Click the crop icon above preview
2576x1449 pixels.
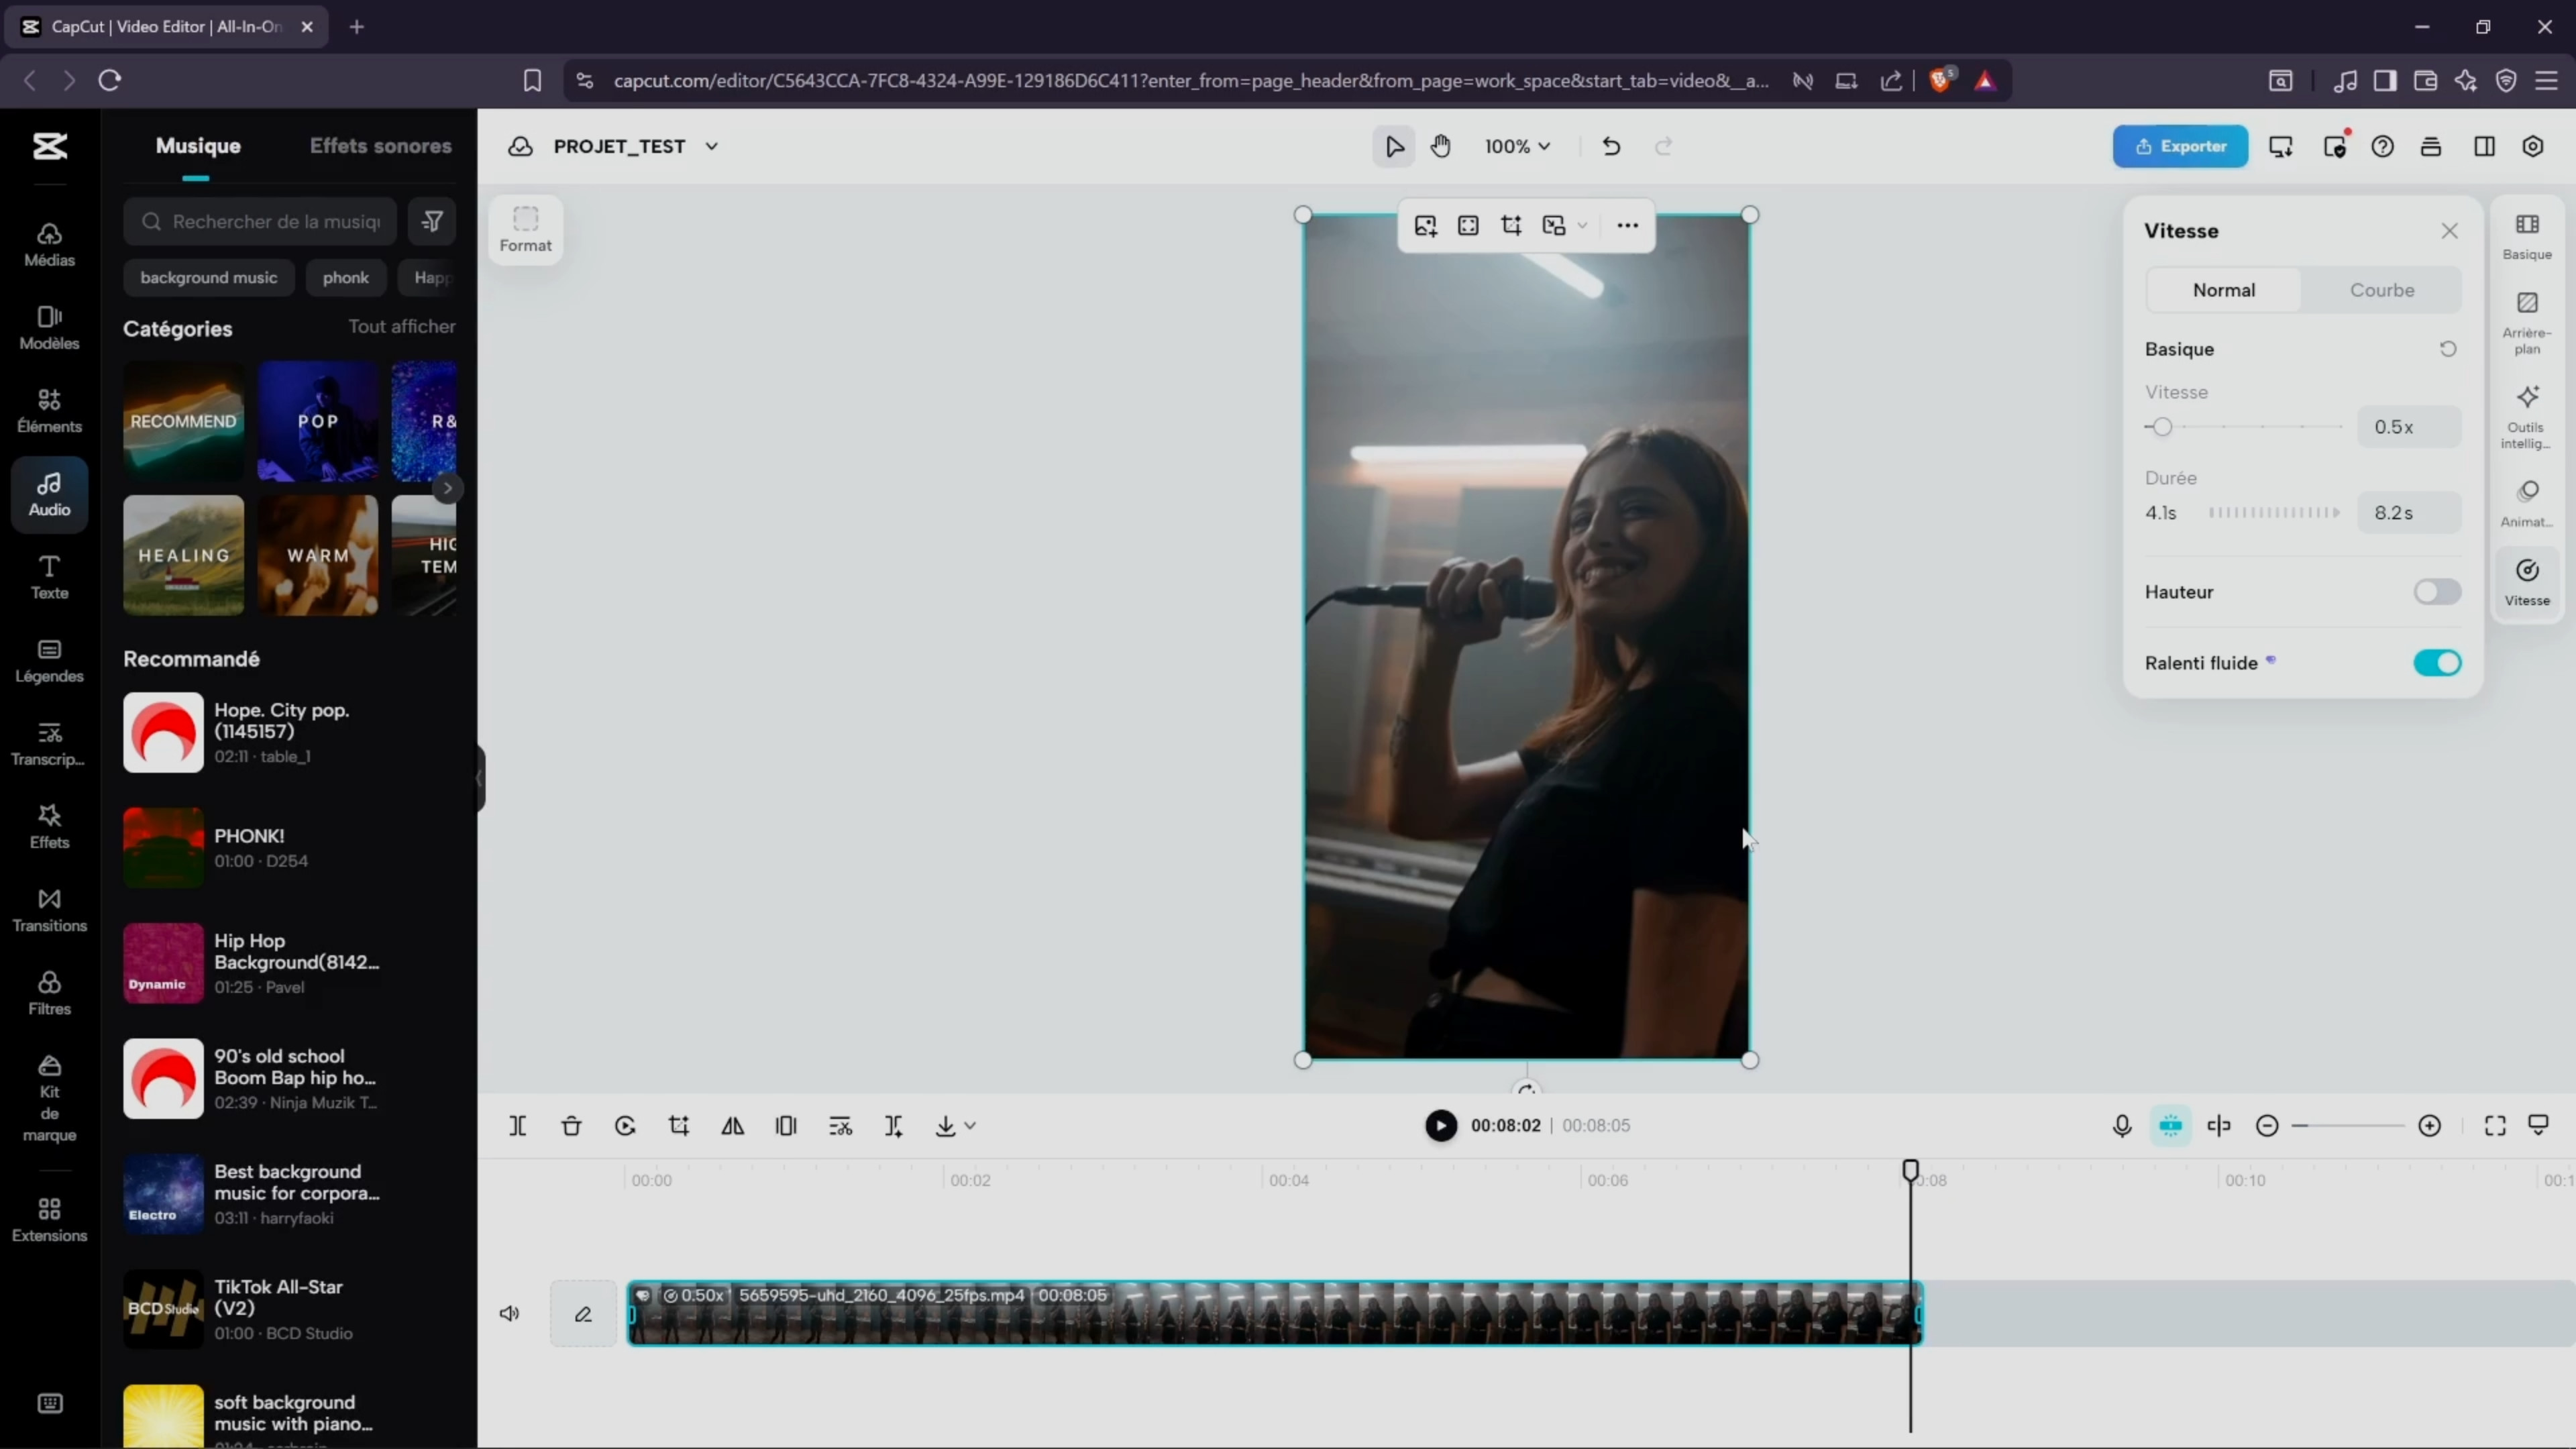point(1511,226)
